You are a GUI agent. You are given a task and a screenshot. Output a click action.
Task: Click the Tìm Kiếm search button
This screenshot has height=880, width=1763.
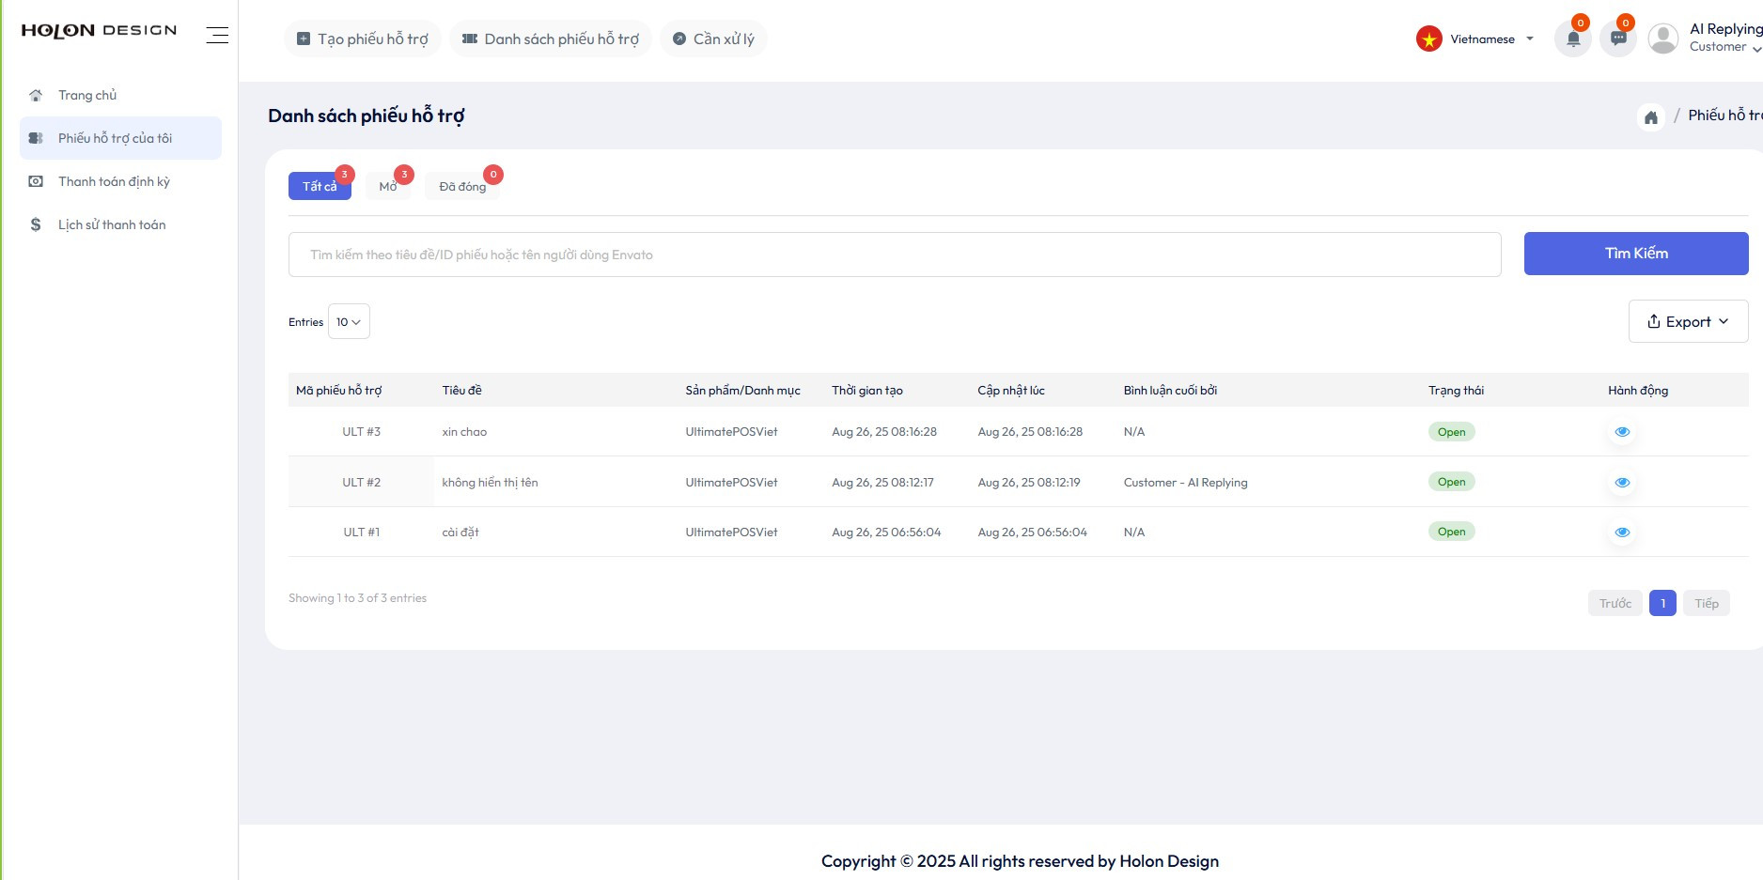coord(1635,254)
